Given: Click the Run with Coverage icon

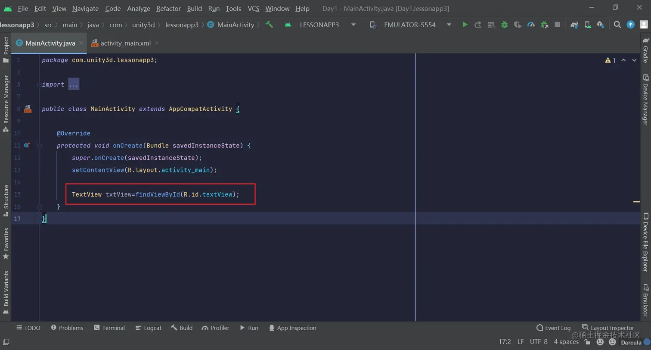Looking at the screenshot, I should [x=518, y=25].
